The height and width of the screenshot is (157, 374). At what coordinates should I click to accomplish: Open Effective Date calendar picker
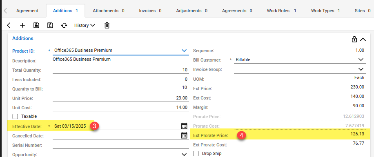point(184,126)
